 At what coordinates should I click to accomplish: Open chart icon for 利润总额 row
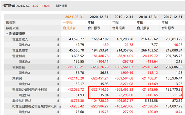tap(57, 67)
